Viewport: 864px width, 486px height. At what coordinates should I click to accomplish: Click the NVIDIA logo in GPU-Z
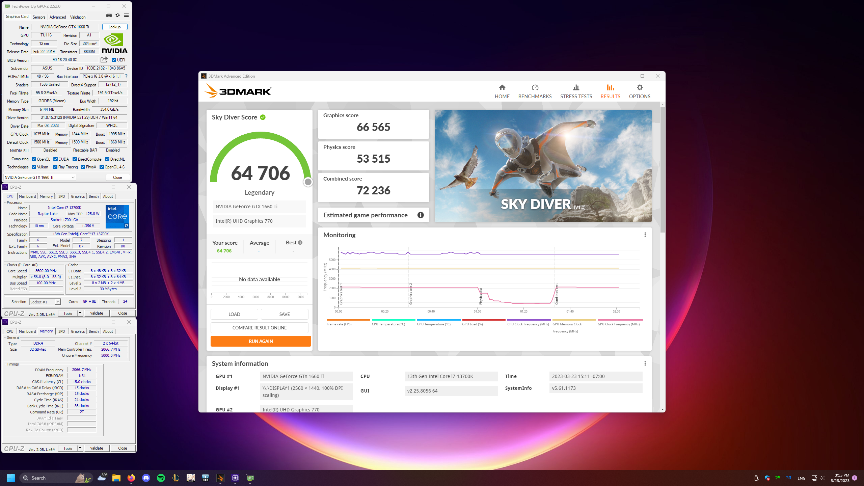[115, 44]
